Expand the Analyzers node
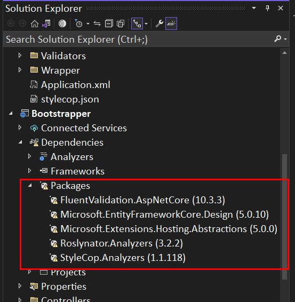The image size is (295, 302). [x=29, y=156]
